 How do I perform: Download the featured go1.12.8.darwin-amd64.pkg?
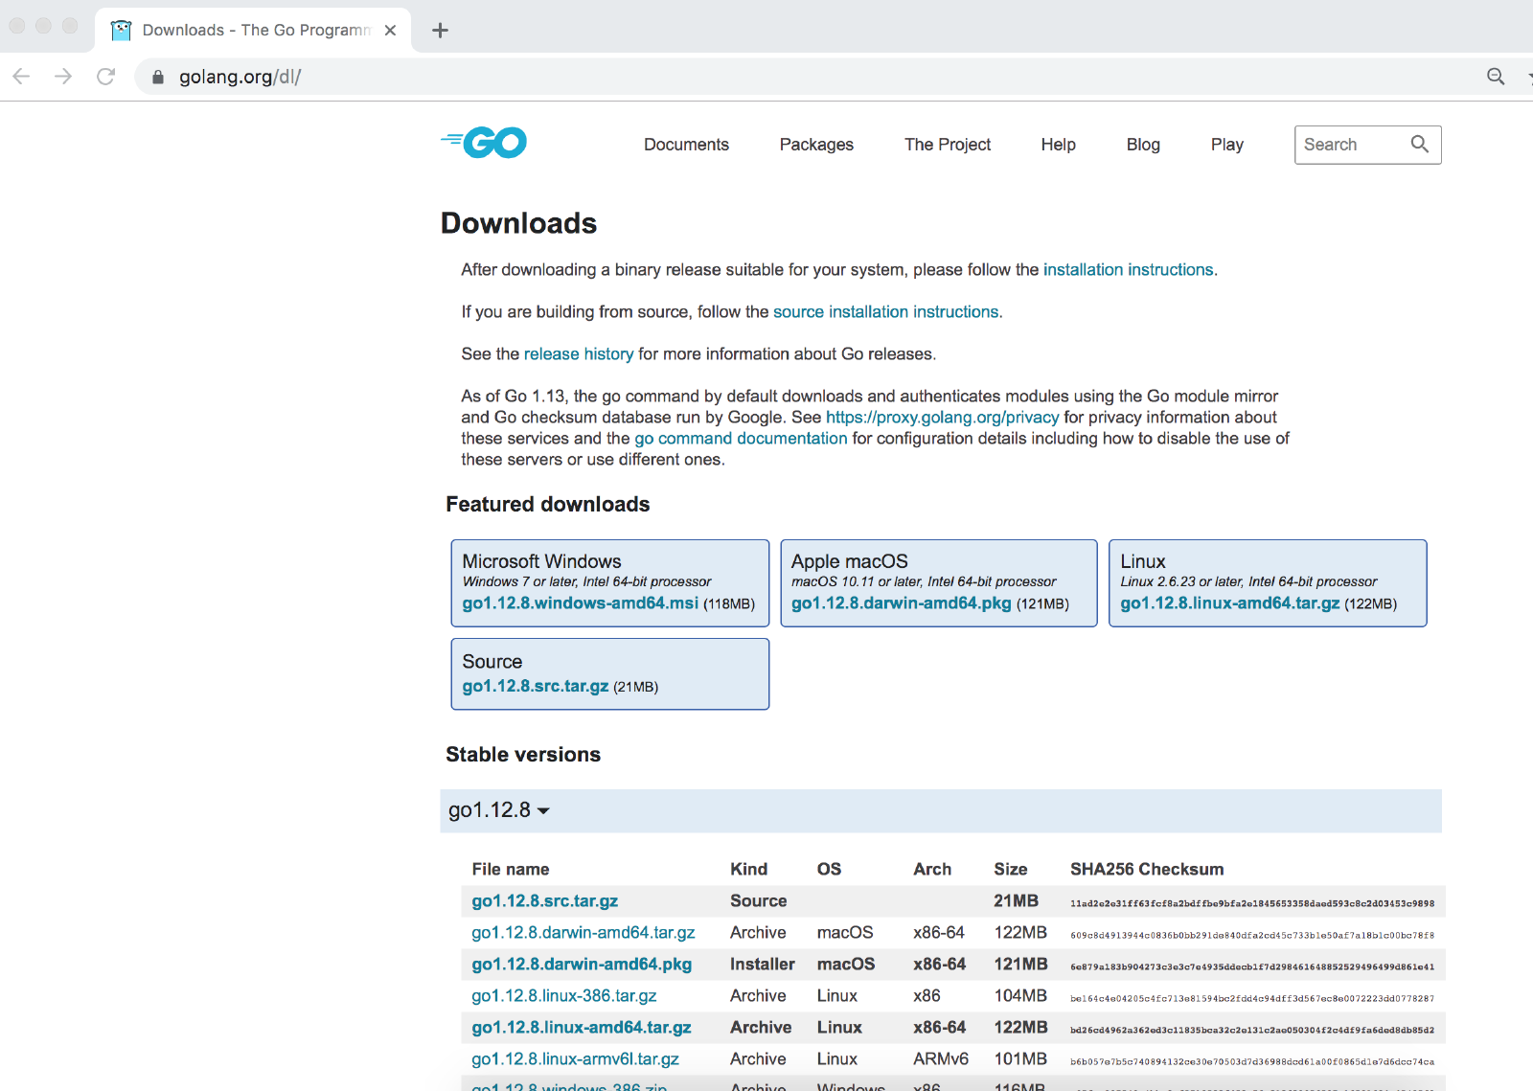901,603
